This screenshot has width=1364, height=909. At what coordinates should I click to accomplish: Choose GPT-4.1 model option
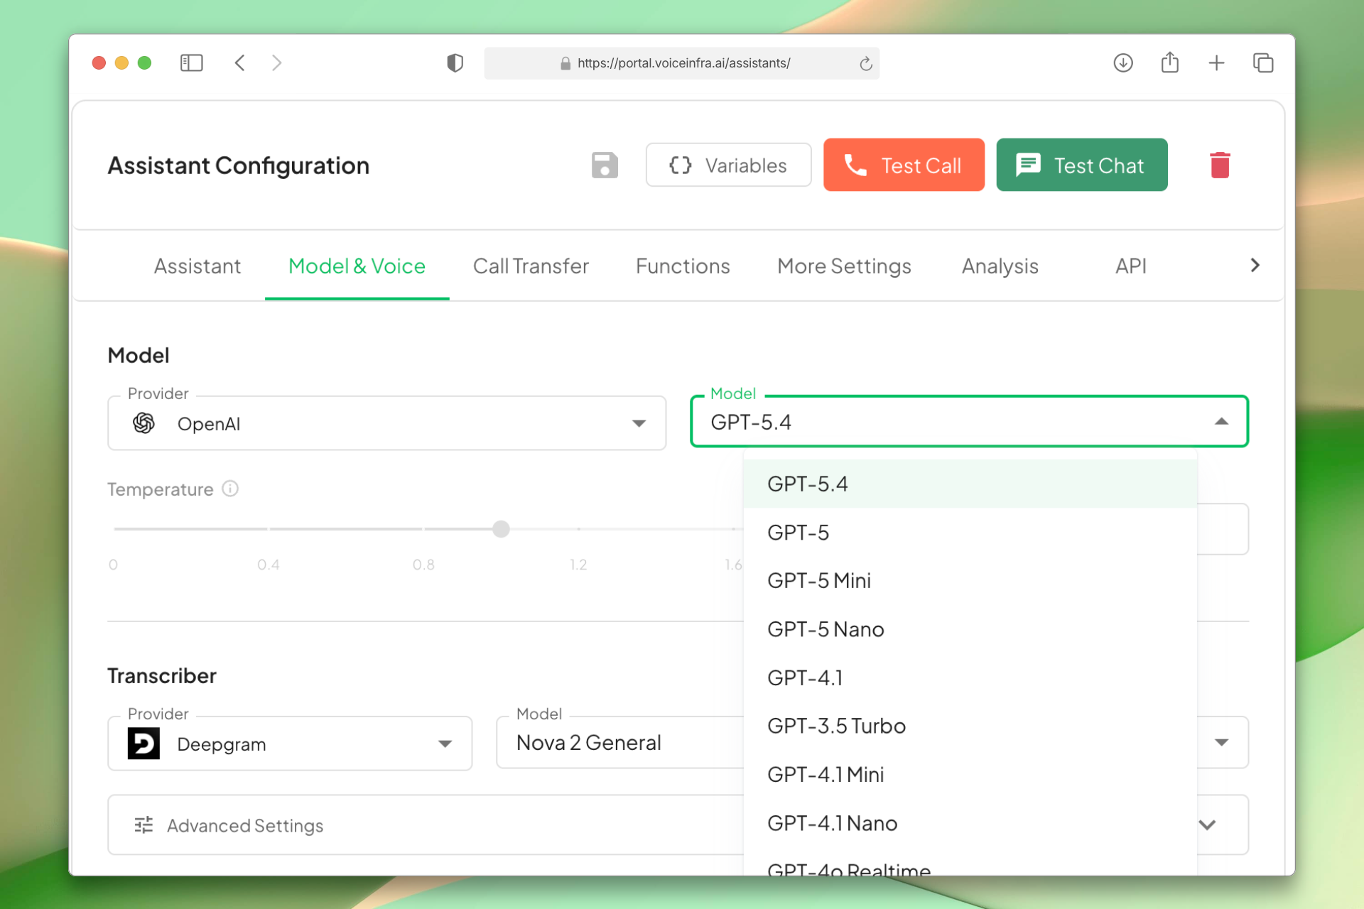coord(970,677)
